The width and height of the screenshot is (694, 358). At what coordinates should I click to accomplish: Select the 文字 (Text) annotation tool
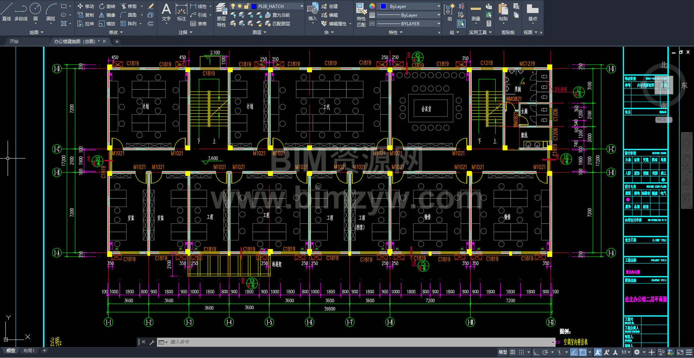point(166,12)
